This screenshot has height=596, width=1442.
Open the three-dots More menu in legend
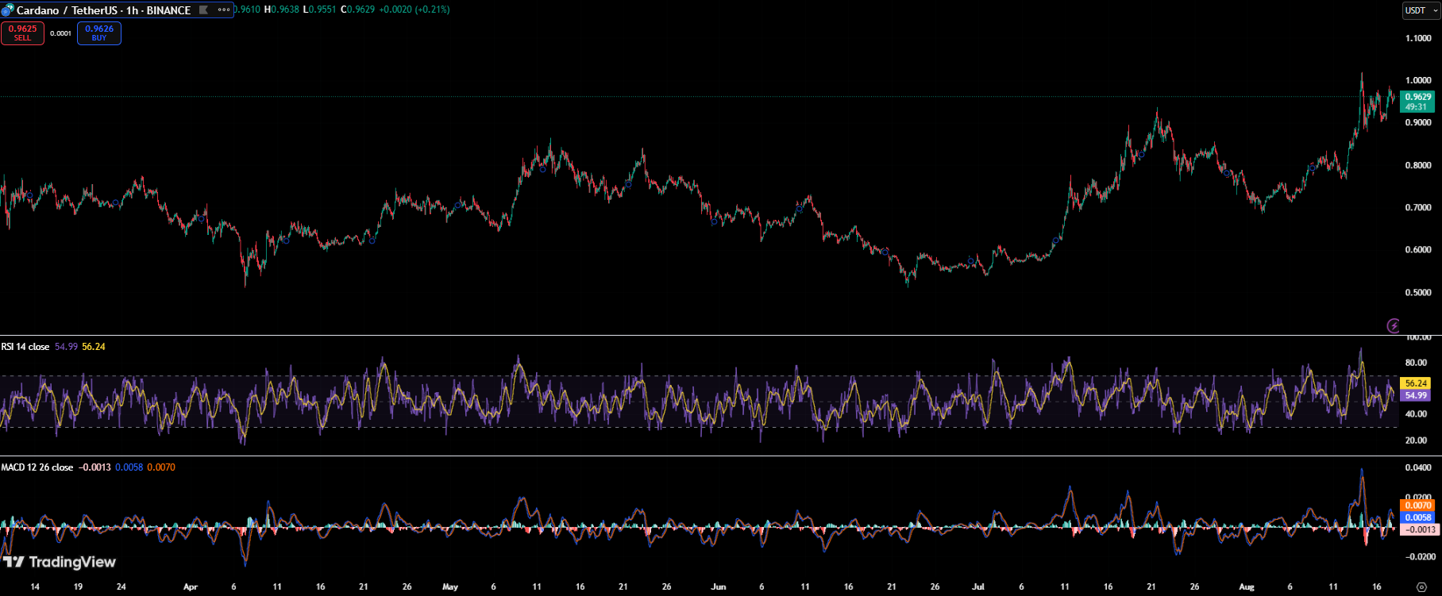pos(224,10)
